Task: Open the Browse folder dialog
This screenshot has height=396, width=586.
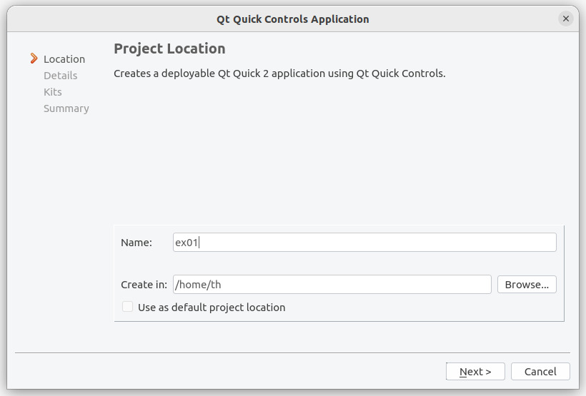Action: (x=527, y=285)
